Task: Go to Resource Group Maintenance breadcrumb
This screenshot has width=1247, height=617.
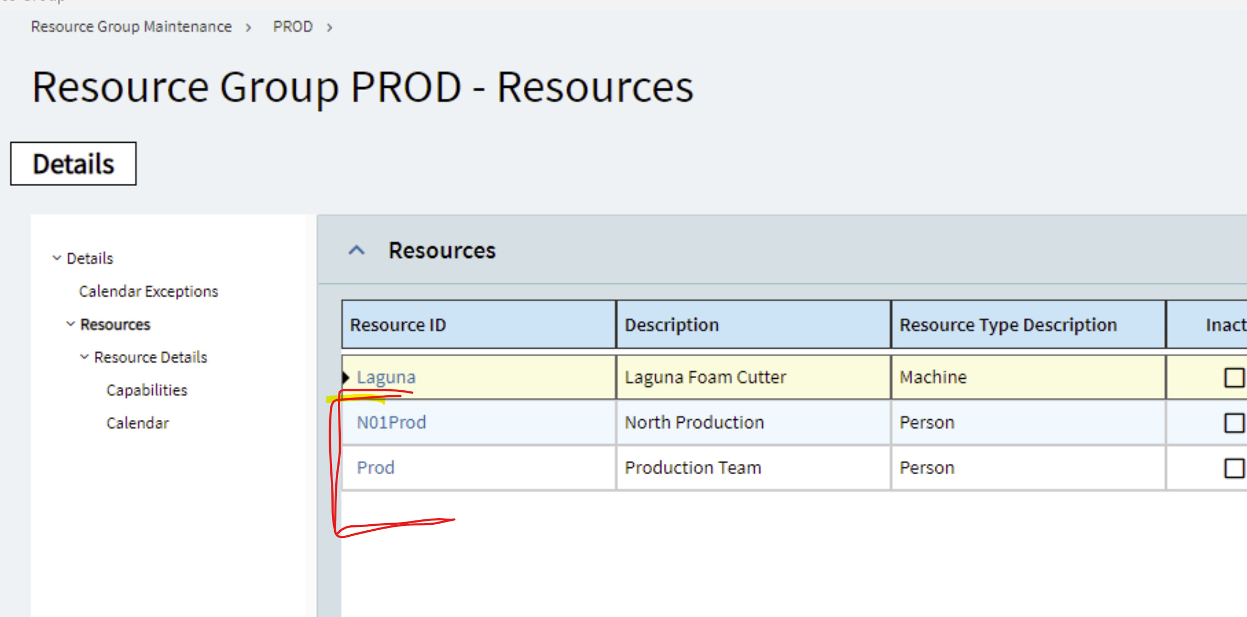Action: click(131, 27)
